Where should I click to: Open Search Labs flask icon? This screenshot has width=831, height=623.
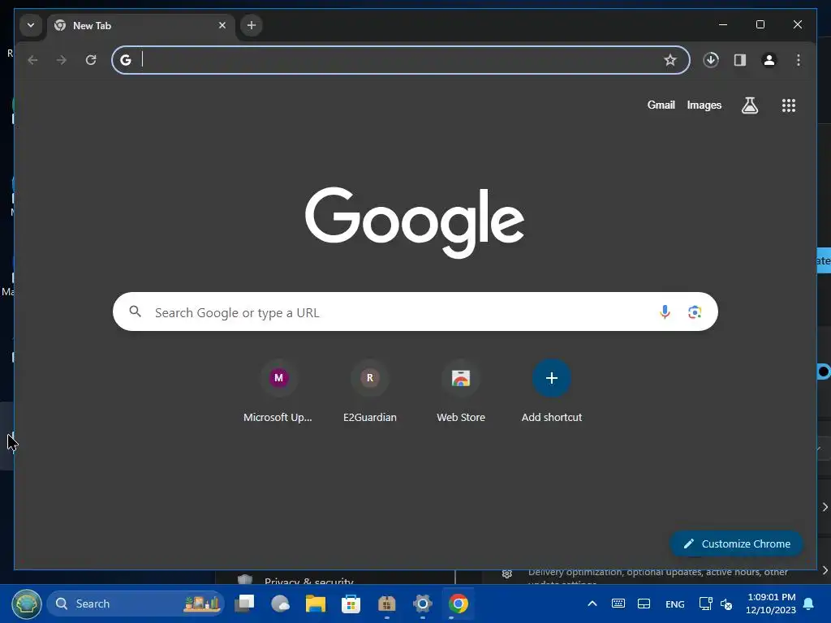pos(749,105)
